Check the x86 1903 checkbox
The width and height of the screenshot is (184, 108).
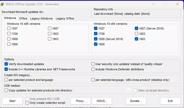coord(49,39)
